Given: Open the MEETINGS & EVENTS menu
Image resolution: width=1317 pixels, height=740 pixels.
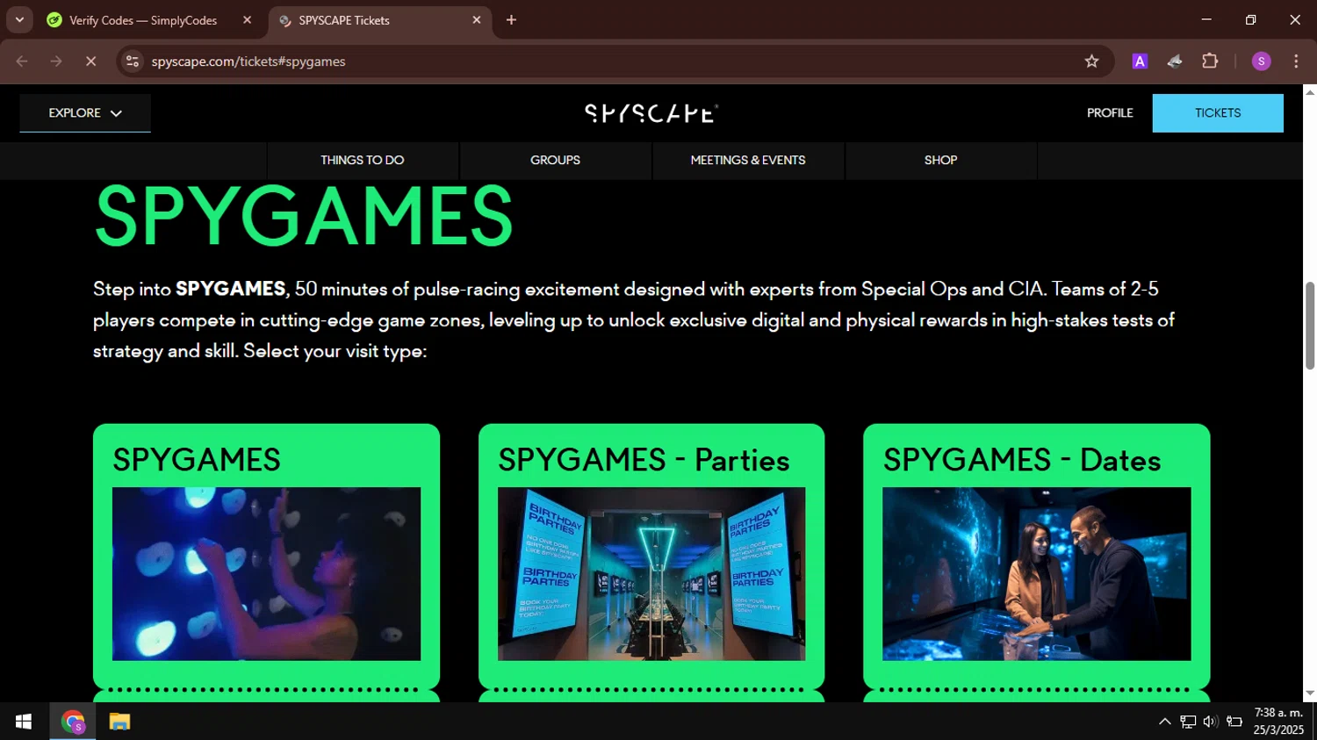Looking at the screenshot, I should point(748,161).
